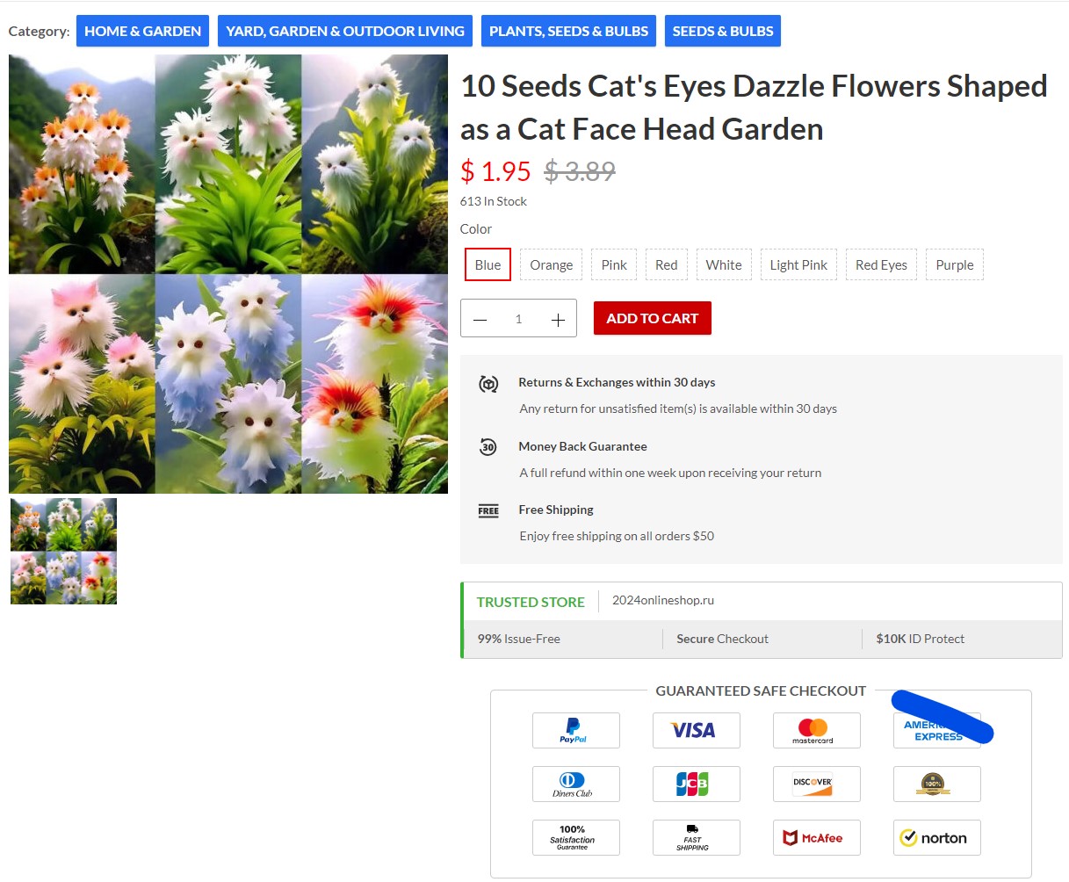
Task: Increase quantity with the plus button
Action: click(558, 319)
